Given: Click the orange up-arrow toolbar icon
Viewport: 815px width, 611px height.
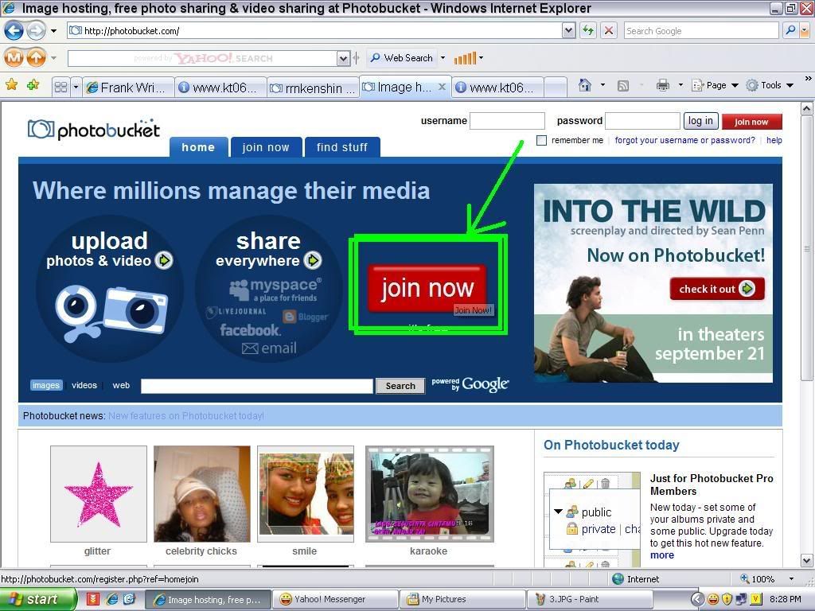Looking at the screenshot, I should coord(37,57).
